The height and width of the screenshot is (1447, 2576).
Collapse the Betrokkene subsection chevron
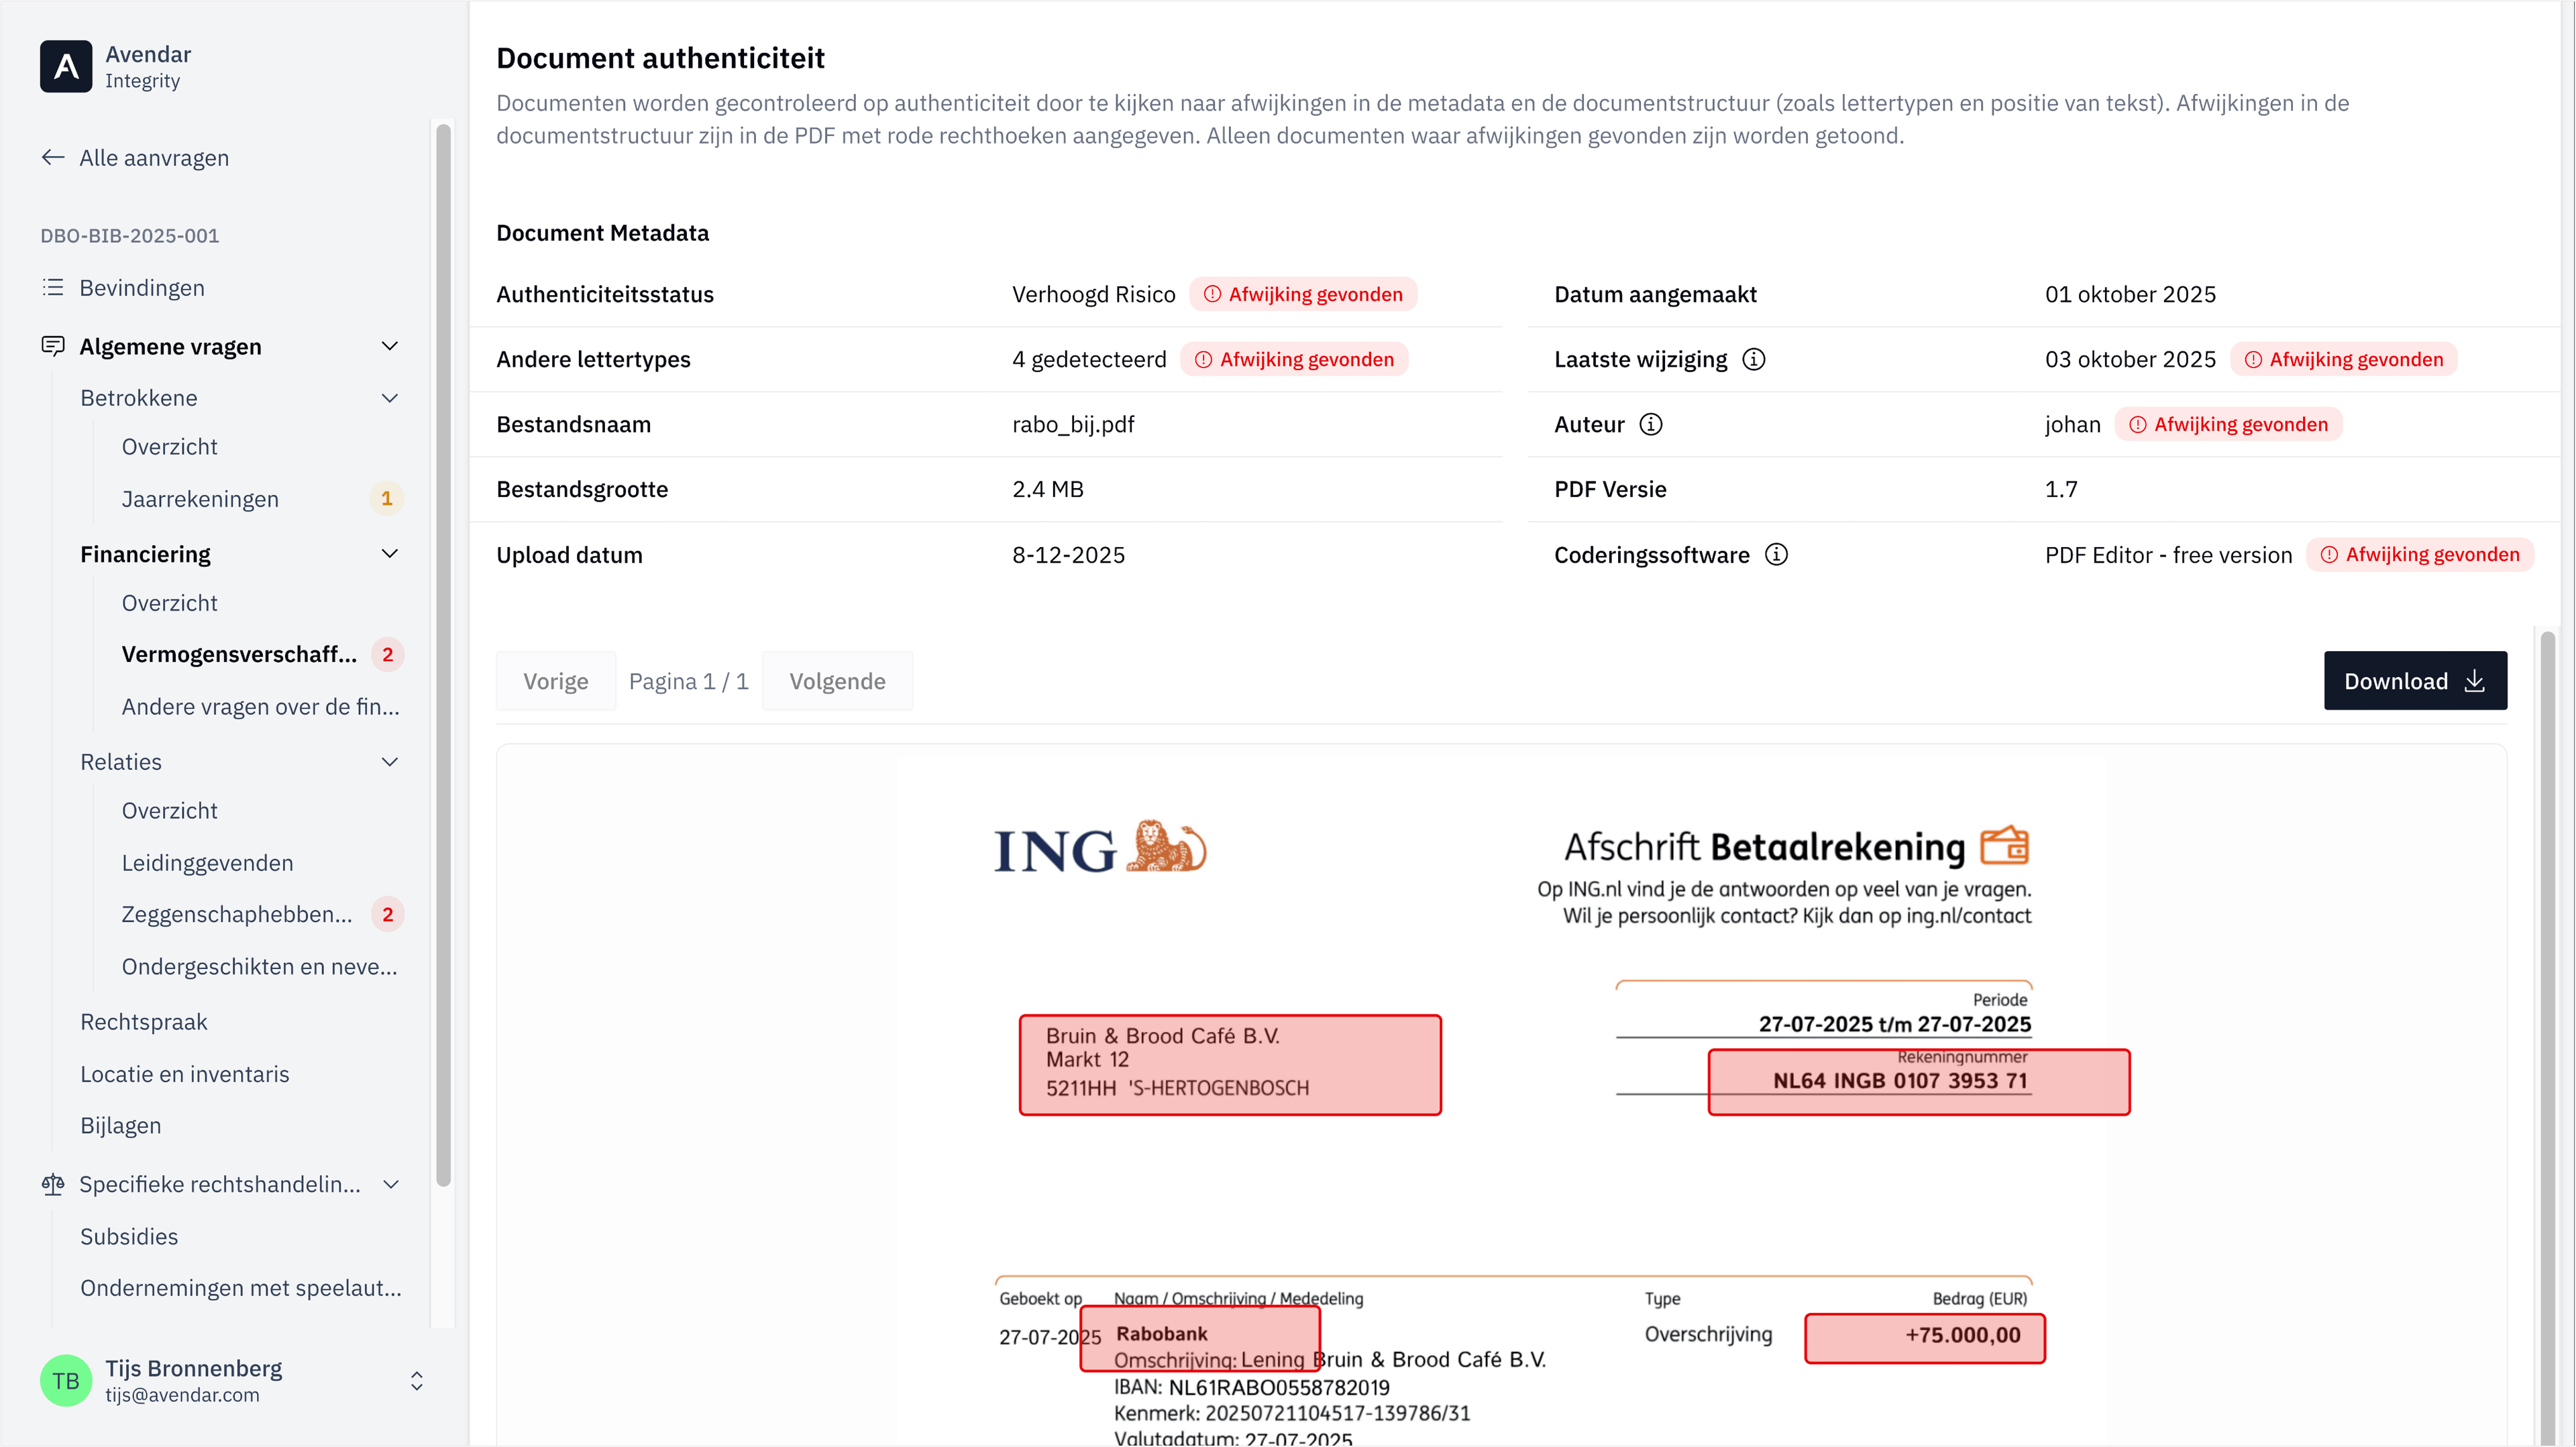(x=390, y=398)
